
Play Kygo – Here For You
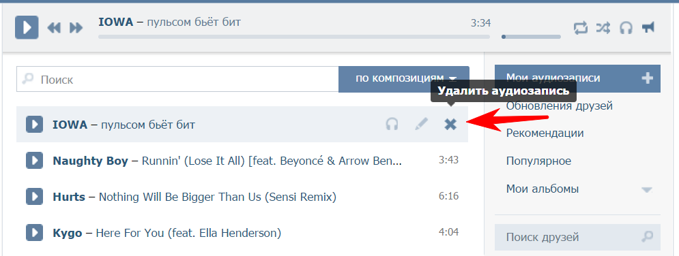pyautogui.click(x=34, y=233)
